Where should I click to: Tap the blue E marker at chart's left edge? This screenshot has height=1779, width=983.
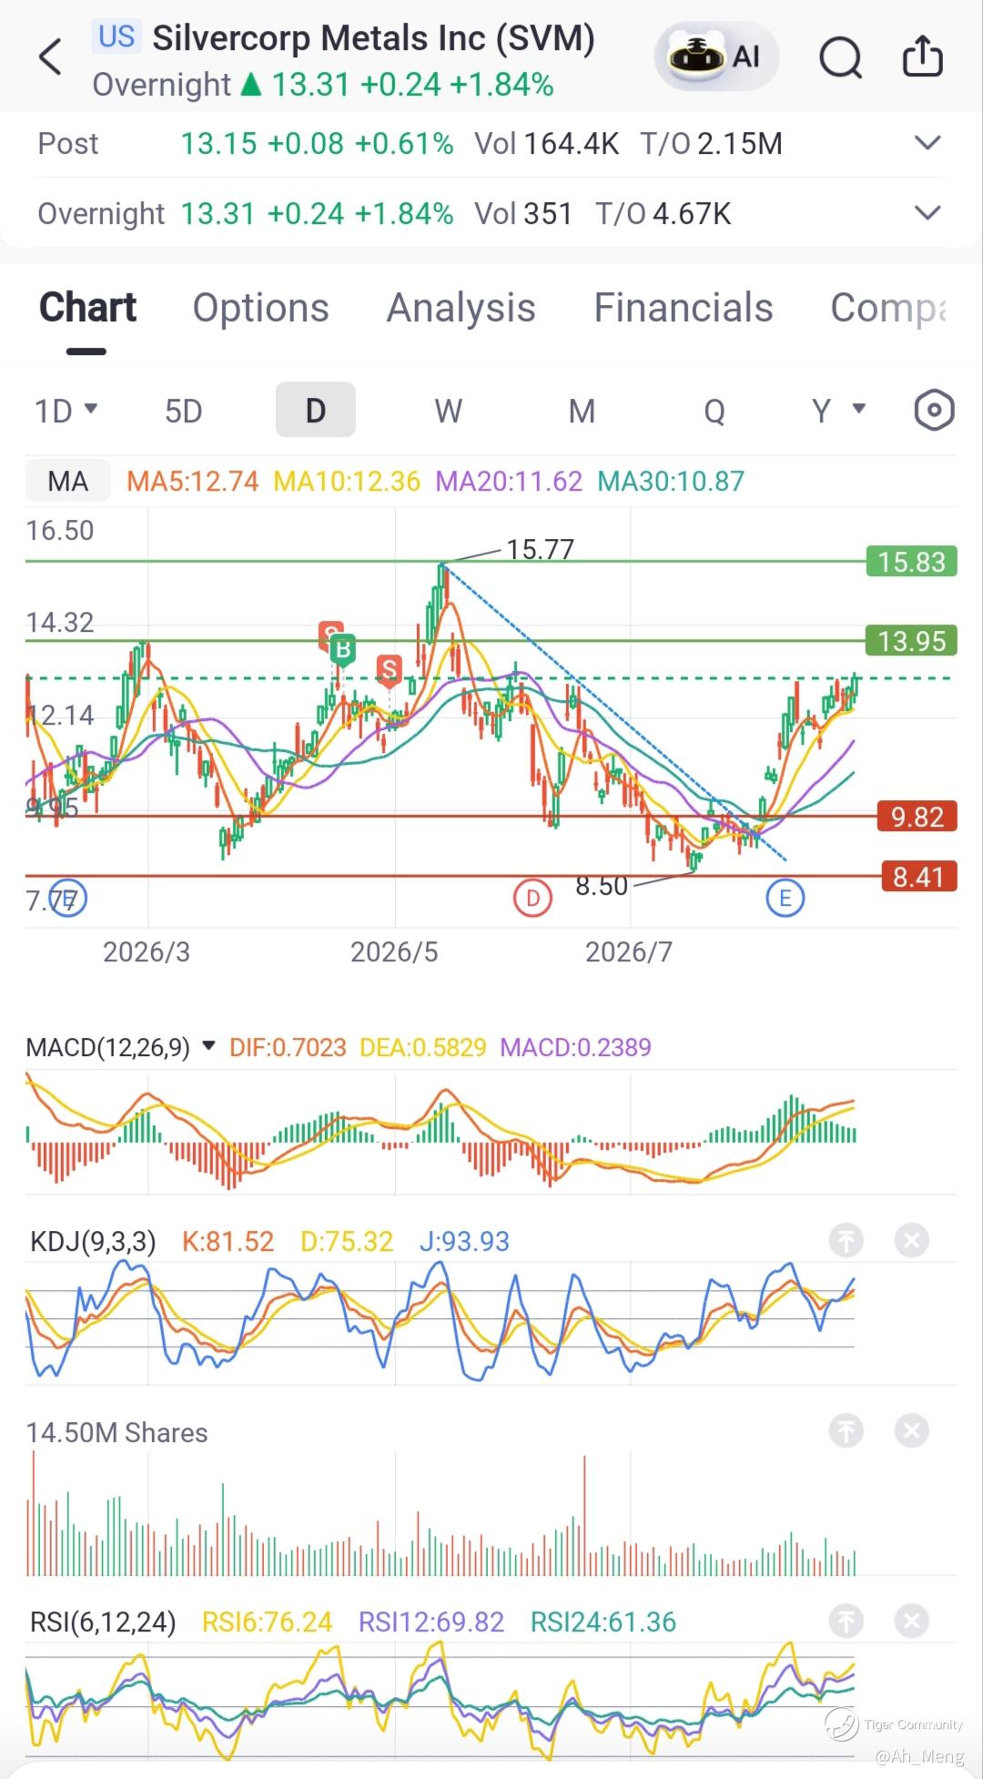click(x=67, y=899)
